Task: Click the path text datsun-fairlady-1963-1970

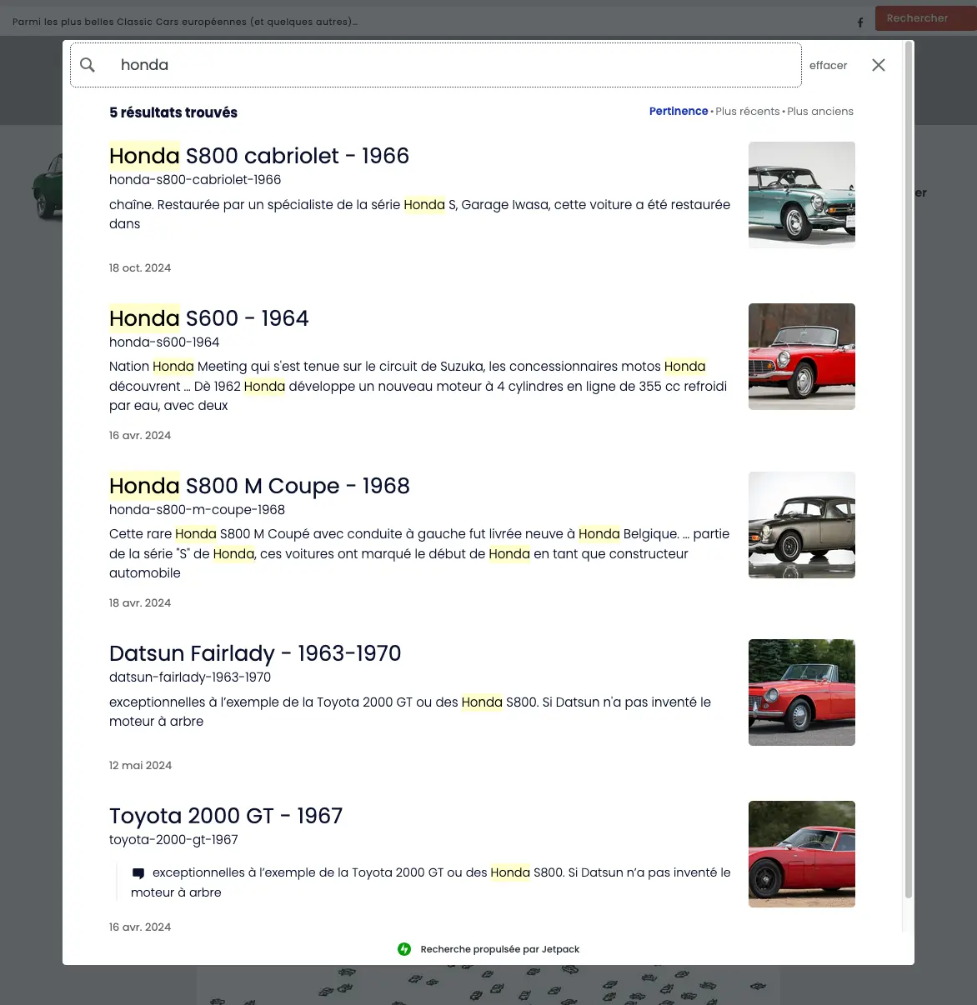Action: click(190, 677)
